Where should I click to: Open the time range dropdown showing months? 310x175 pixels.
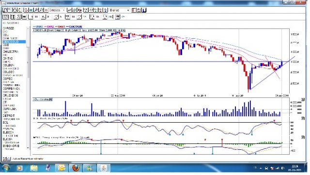point(57,10)
